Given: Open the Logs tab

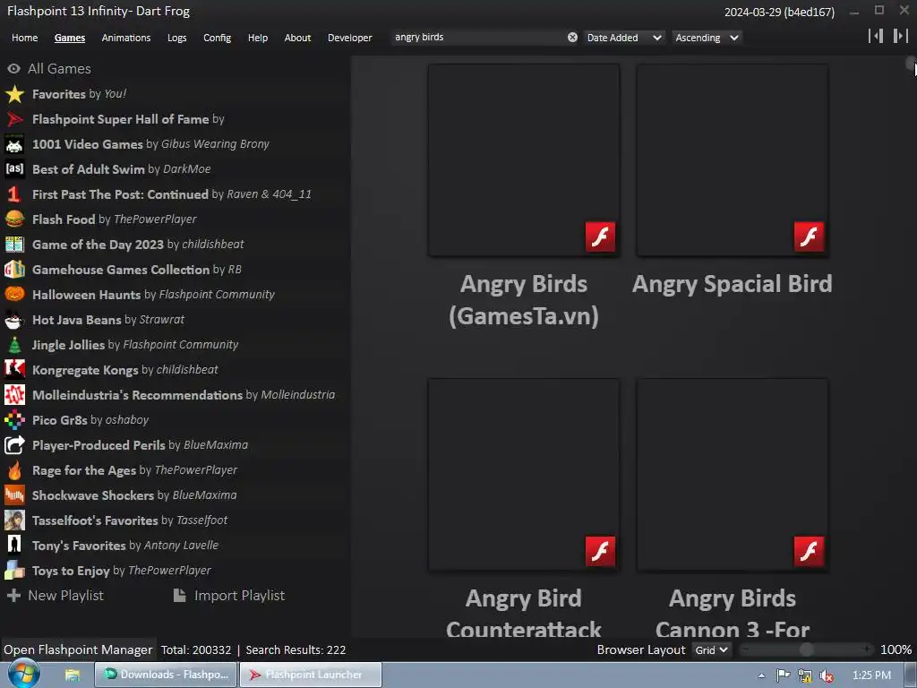Looking at the screenshot, I should tap(176, 38).
